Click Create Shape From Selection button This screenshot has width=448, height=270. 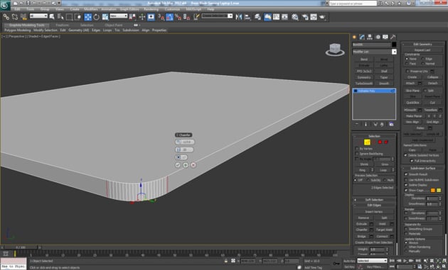pos(374,242)
